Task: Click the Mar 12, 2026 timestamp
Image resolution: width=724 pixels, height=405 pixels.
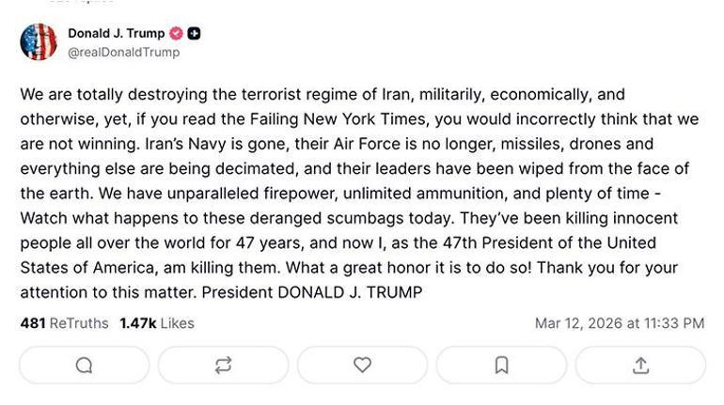Action: [x=619, y=323]
